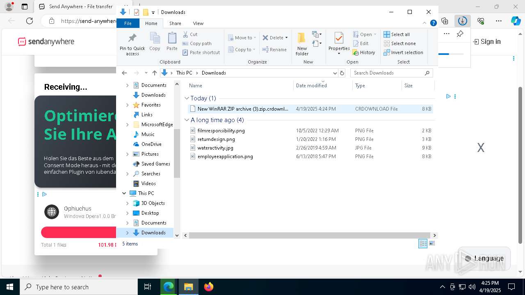Open Edge Copilot sidebar icon
This screenshot has width=525, height=295.
[x=516, y=21]
